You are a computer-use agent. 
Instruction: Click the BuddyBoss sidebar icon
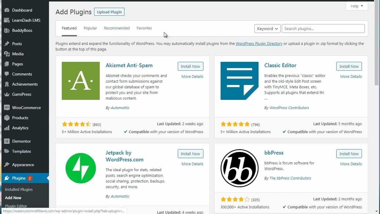[x=7, y=30]
